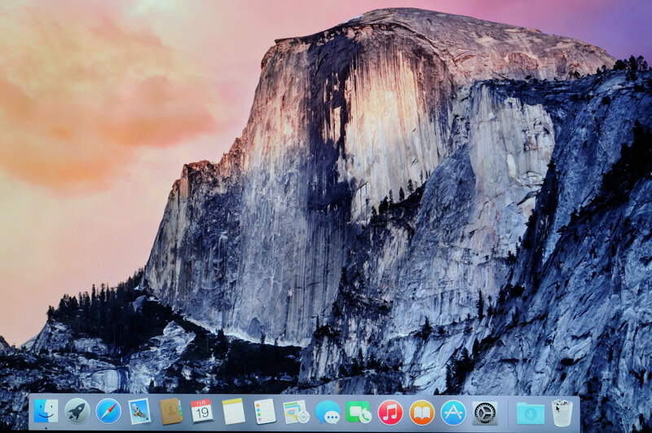Open FaceTime green icon

(359, 412)
